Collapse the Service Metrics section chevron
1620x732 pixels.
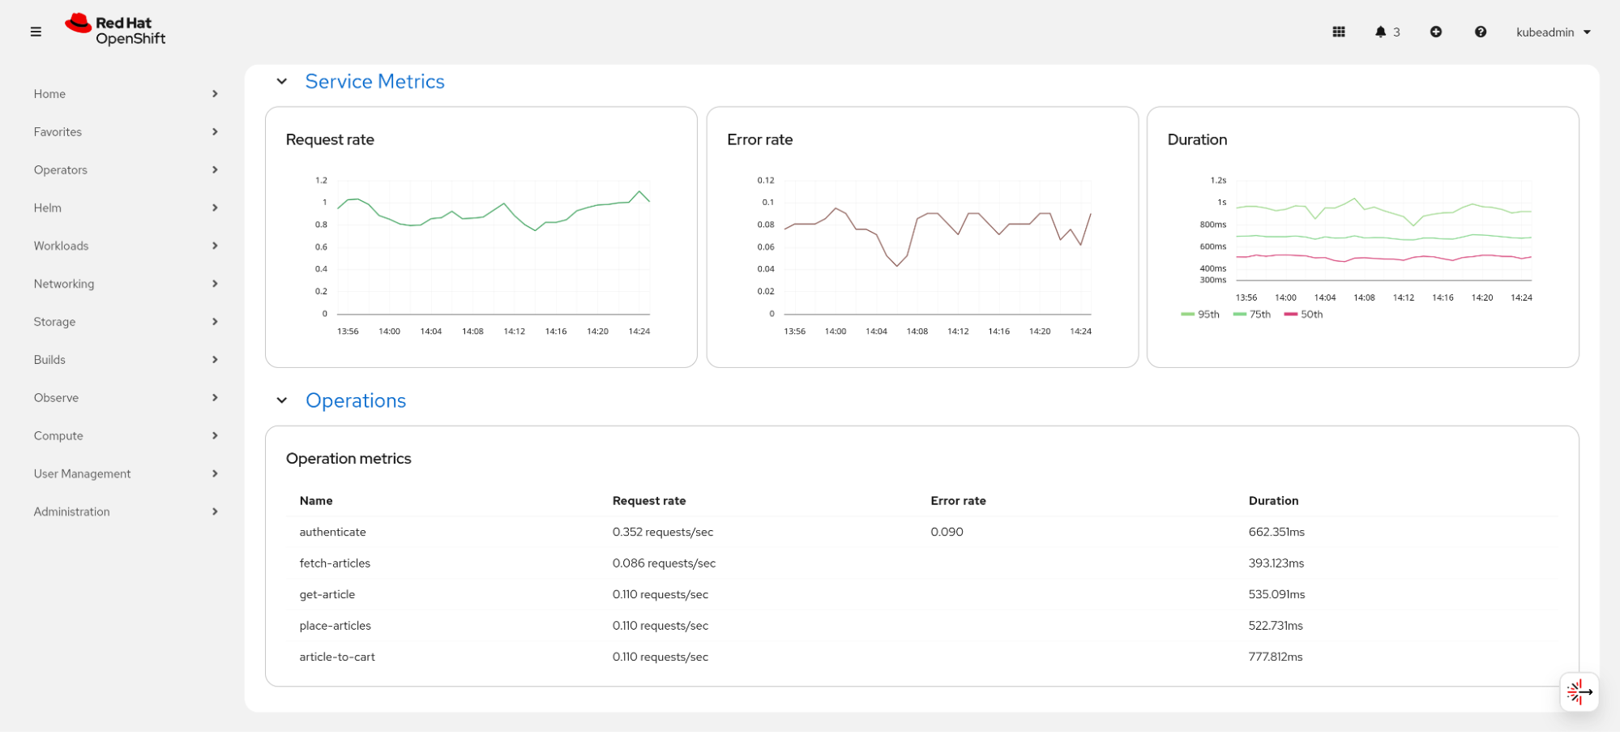click(282, 81)
